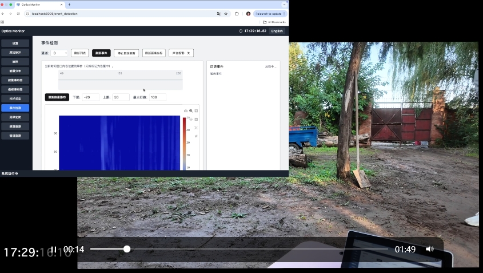Viewport: 483px width, 273px height.
Task: Reload the page with the refresh icon
Action: click(18, 13)
